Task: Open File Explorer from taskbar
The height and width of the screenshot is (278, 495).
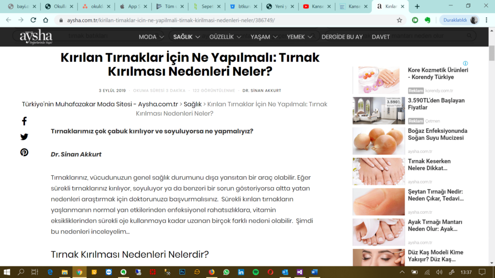Action: click(x=64, y=272)
